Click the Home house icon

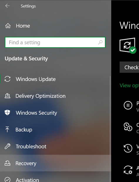tap(8, 26)
